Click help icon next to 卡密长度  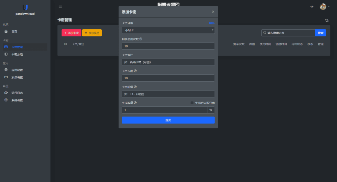[x=135, y=71]
